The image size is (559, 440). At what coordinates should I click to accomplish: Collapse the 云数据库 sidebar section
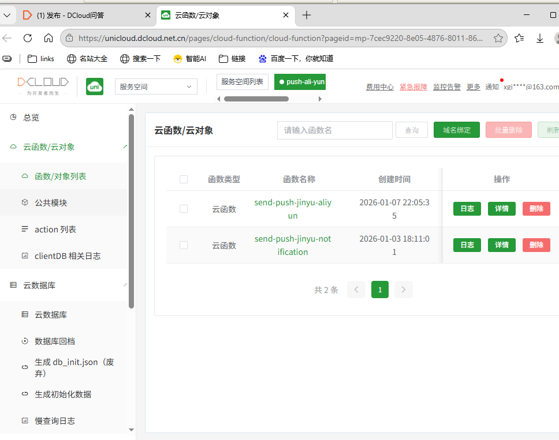[125, 285]
